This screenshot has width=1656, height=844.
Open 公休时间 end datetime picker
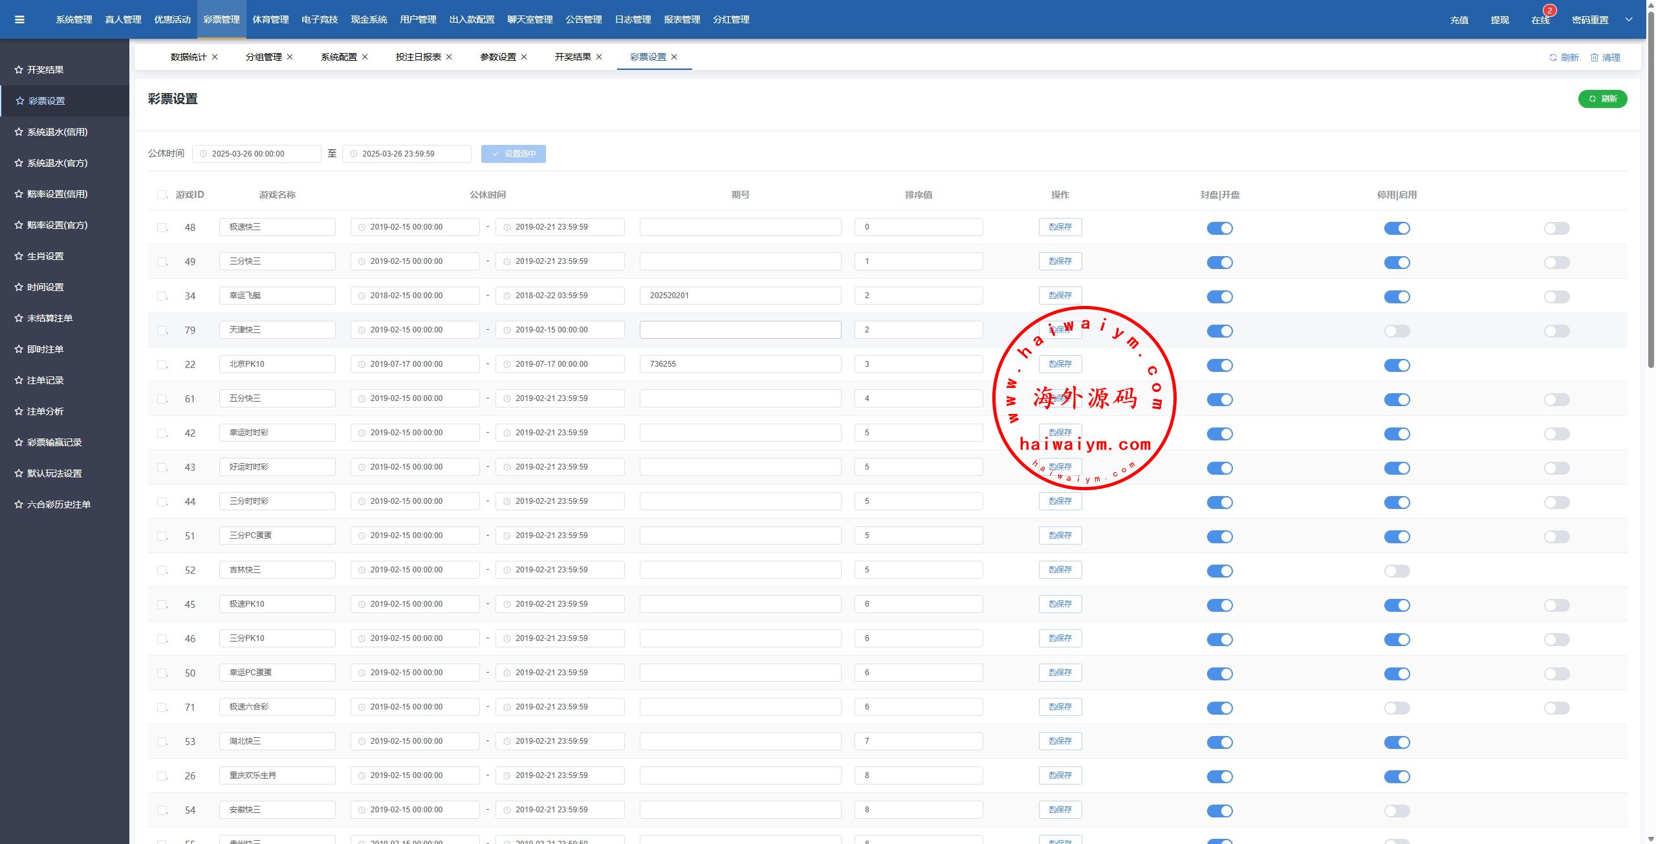(x=406, y=154)
